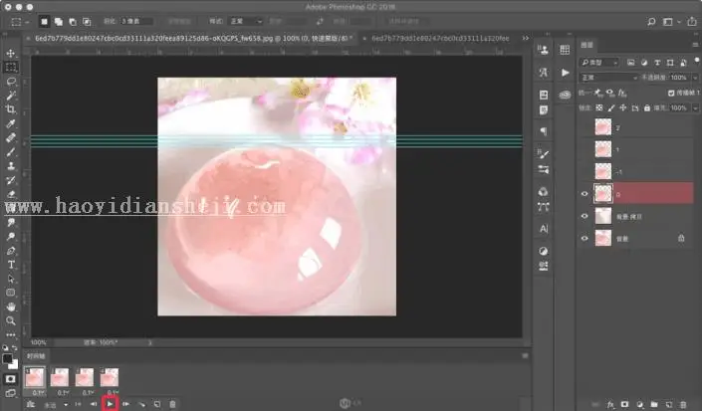Open the Layers panel flyout menu
The width and height of the screenshot is (702, 411).
tap(695, 45)
